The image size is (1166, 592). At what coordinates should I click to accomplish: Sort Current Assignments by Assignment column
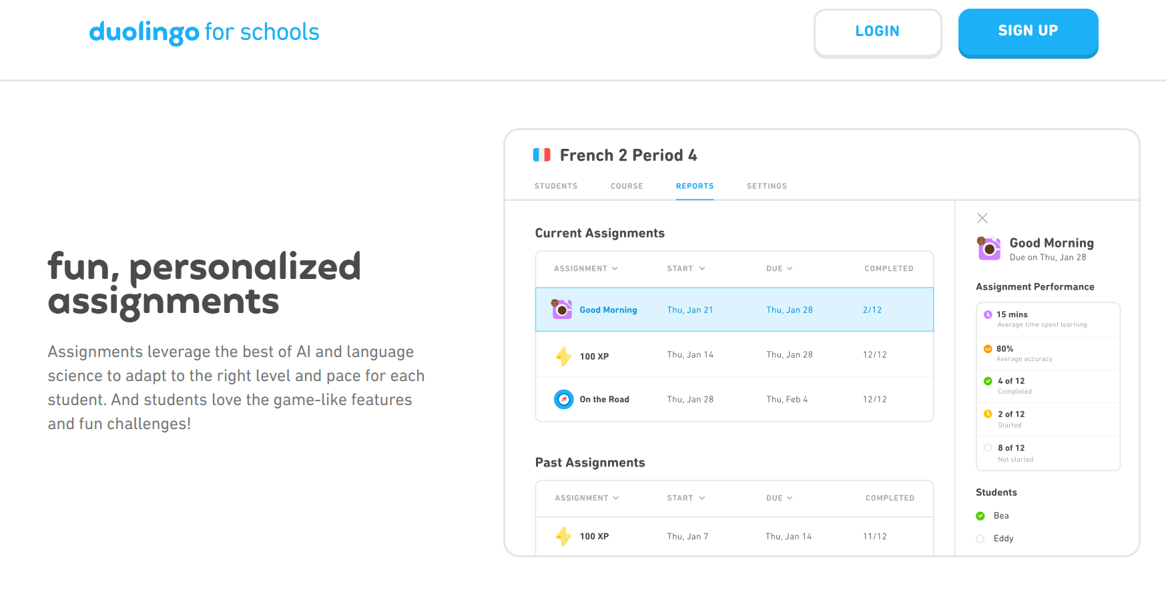585,268
